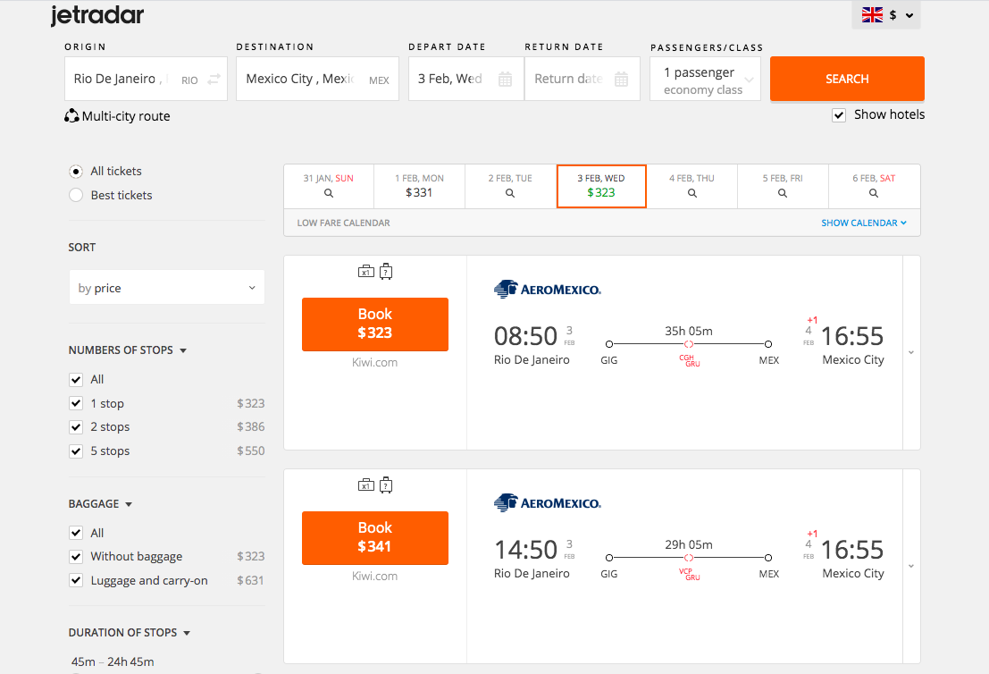The image size is (989, 674).
Task: Search fares for 6 Feb magnifier icon
Action: coord(874,193)
